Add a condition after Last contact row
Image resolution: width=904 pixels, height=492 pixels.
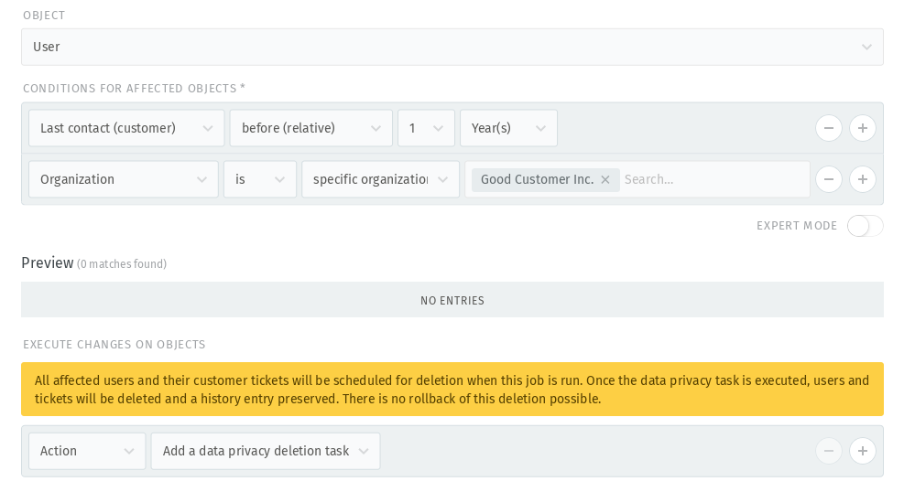863,128
